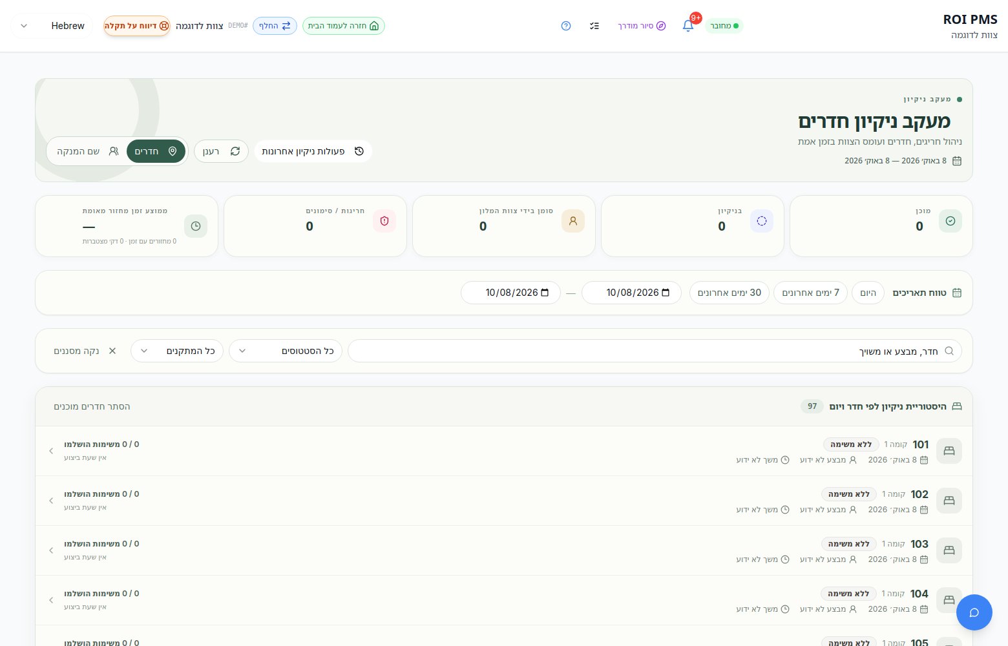This screenshot has width=1008, height=646.
Task: Open the checklist tasks icon
Action: pos(594,26)
